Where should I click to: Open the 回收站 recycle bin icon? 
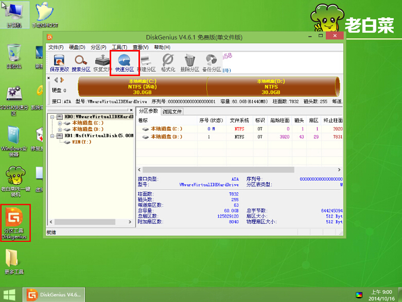14,57
